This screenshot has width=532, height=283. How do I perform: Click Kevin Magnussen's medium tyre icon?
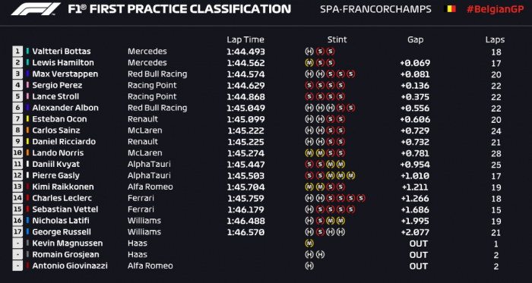[309, 243]
